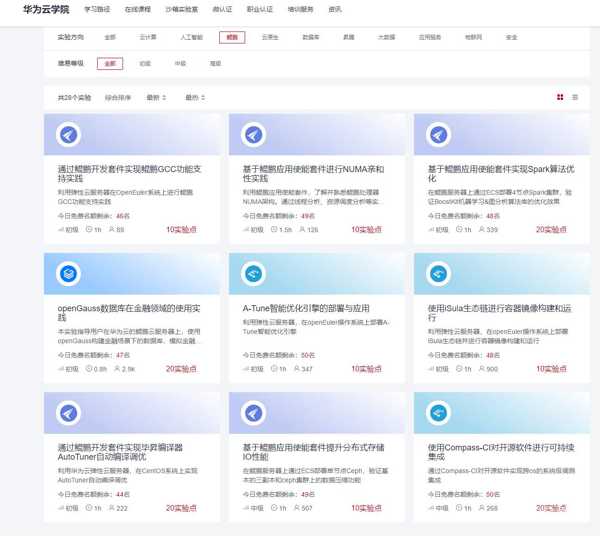Click 20实验点 on Compass-CI card
This screenshot has height=536, width=600.
pyautogui.click(x=551, y=508)
